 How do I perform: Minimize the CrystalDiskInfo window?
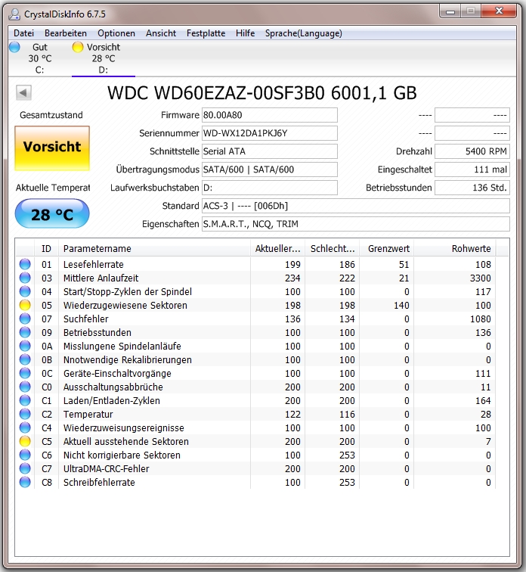(x=450, y=11)
